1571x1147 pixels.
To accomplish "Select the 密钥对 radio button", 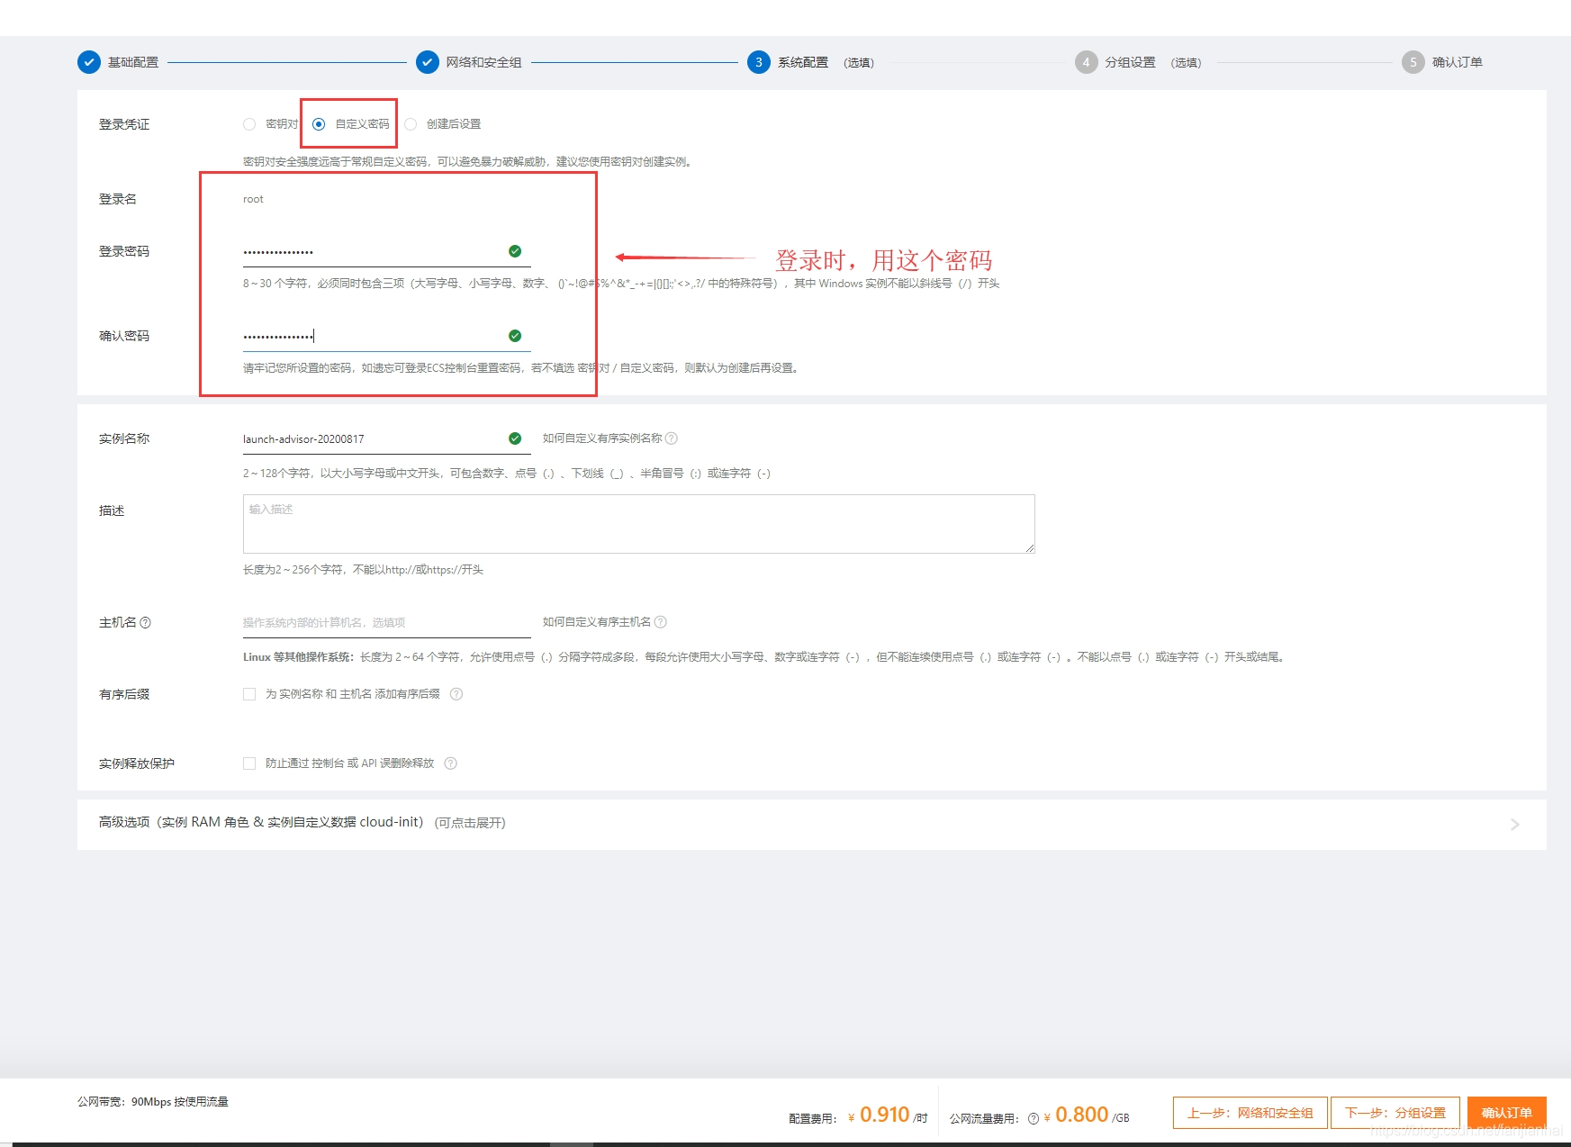I will 249,124.
